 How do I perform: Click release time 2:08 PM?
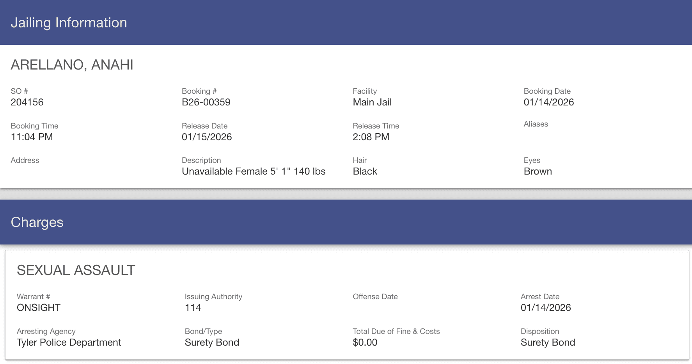point(371,137)
